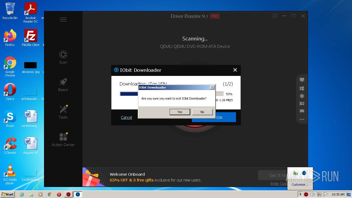
Task: Click IObit Downloader icon in tray popup
Action: tap(304, 173)
